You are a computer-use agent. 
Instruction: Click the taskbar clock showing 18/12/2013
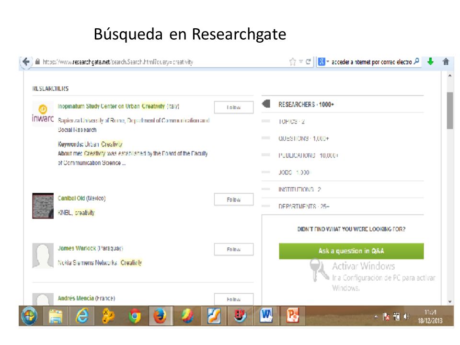pos(430,317)
